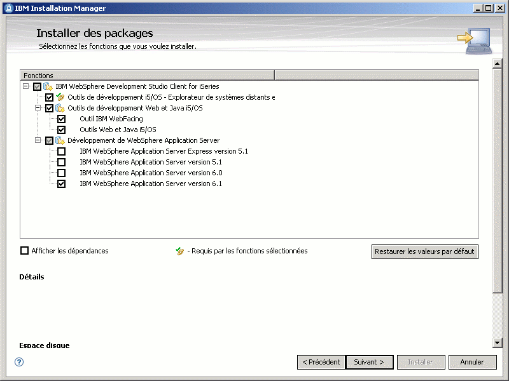Check IBM WebSphere Application Server version 5.1 box

tap(61, 162)
